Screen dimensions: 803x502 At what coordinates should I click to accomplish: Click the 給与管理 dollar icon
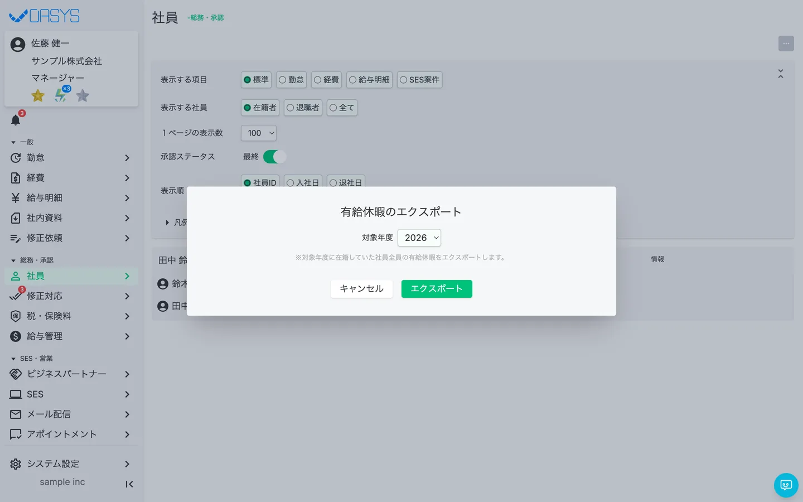[16, 336]
